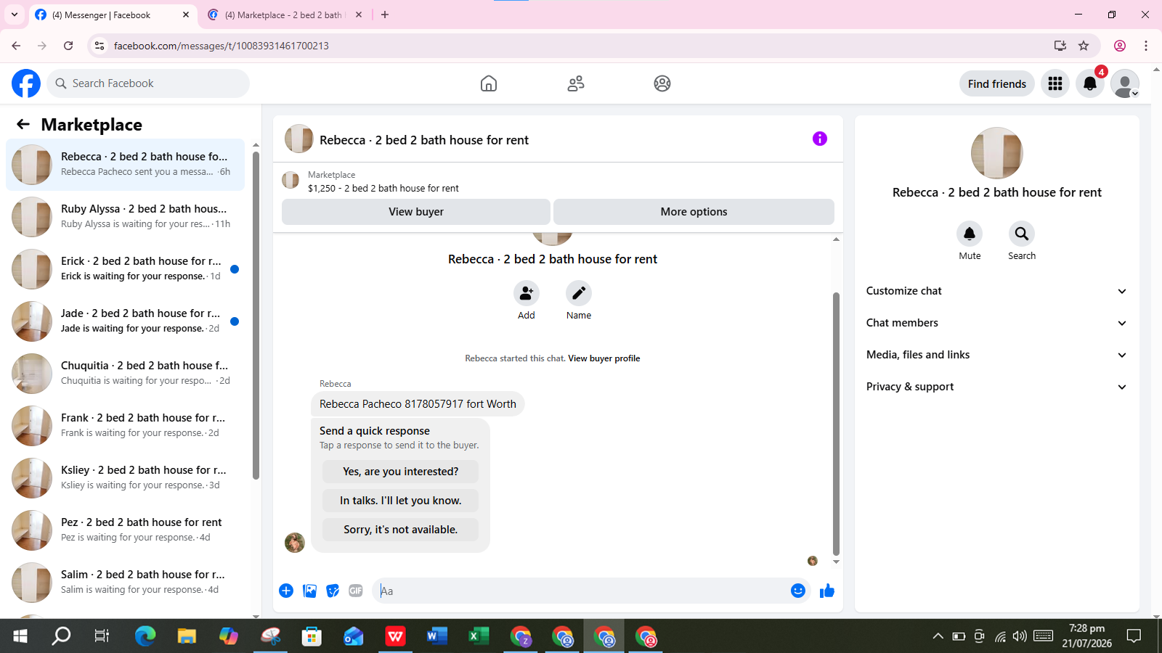Open the Friends icon in top navigation
1162x653 pixels.
coord(576,83)
